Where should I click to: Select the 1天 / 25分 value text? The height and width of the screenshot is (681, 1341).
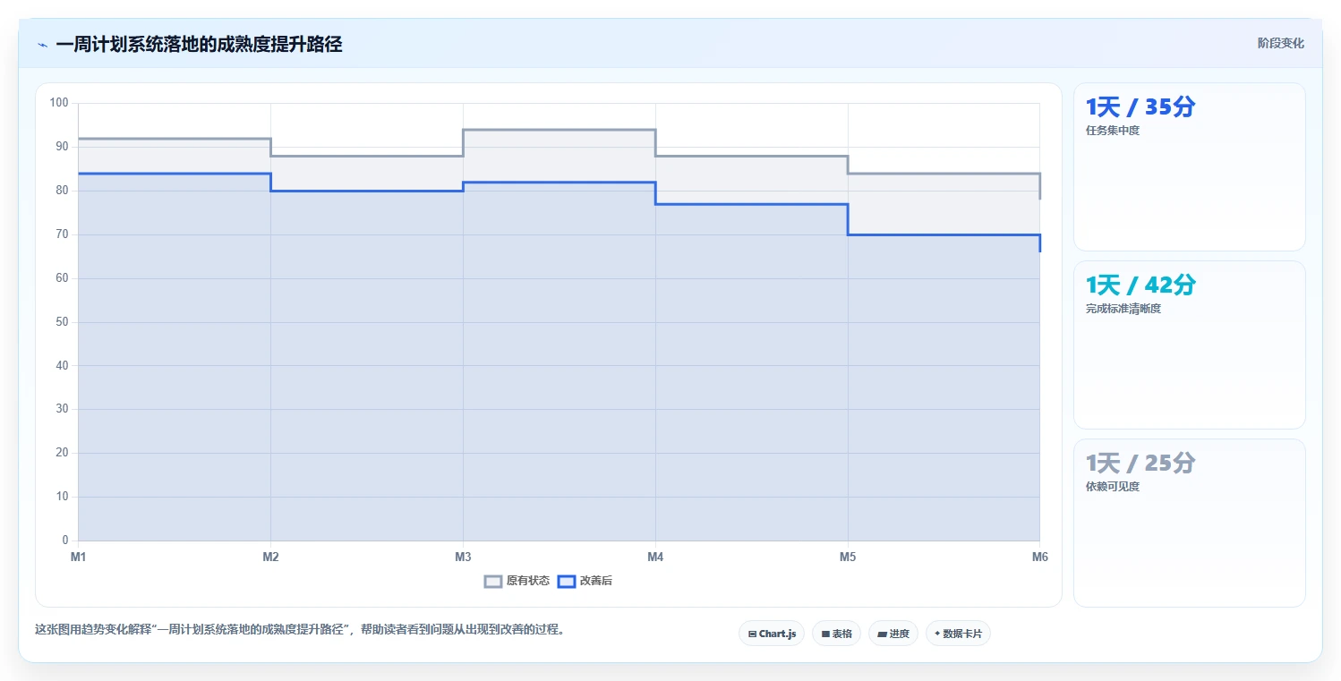pyautogui.click(x=1140, y=464)
